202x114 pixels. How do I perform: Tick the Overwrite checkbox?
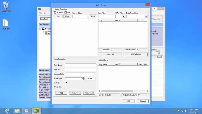pos(66,87)
